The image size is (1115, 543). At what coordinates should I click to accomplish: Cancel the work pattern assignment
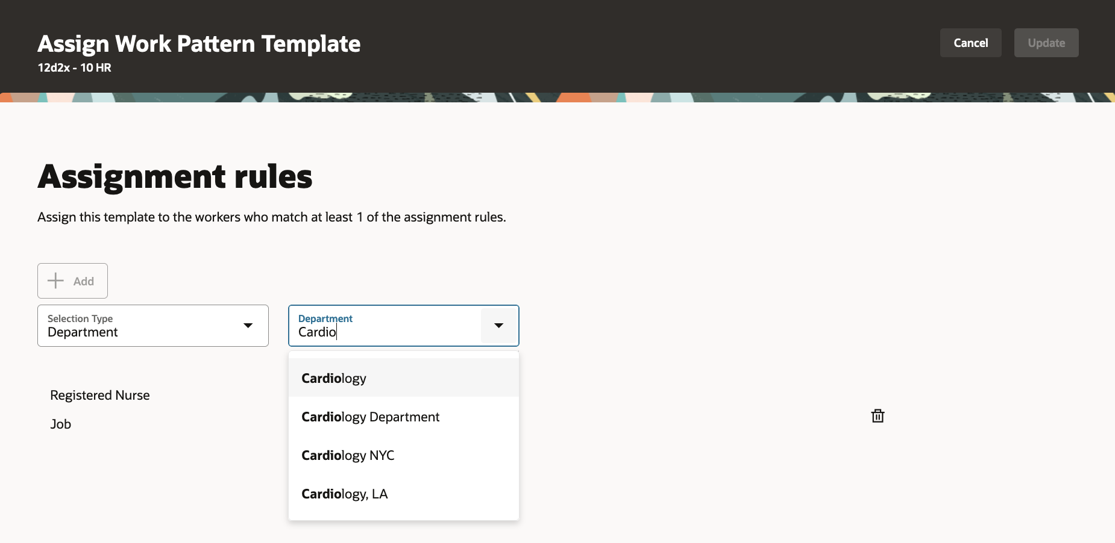(x=970, y=43)
